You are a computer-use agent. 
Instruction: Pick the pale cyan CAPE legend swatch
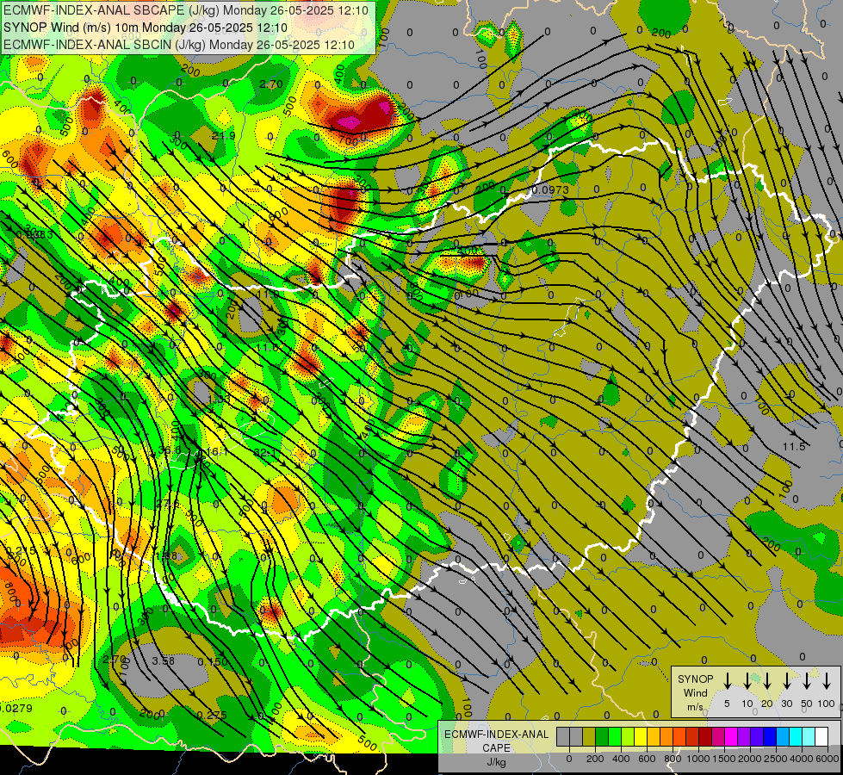[x=808, y=737]
